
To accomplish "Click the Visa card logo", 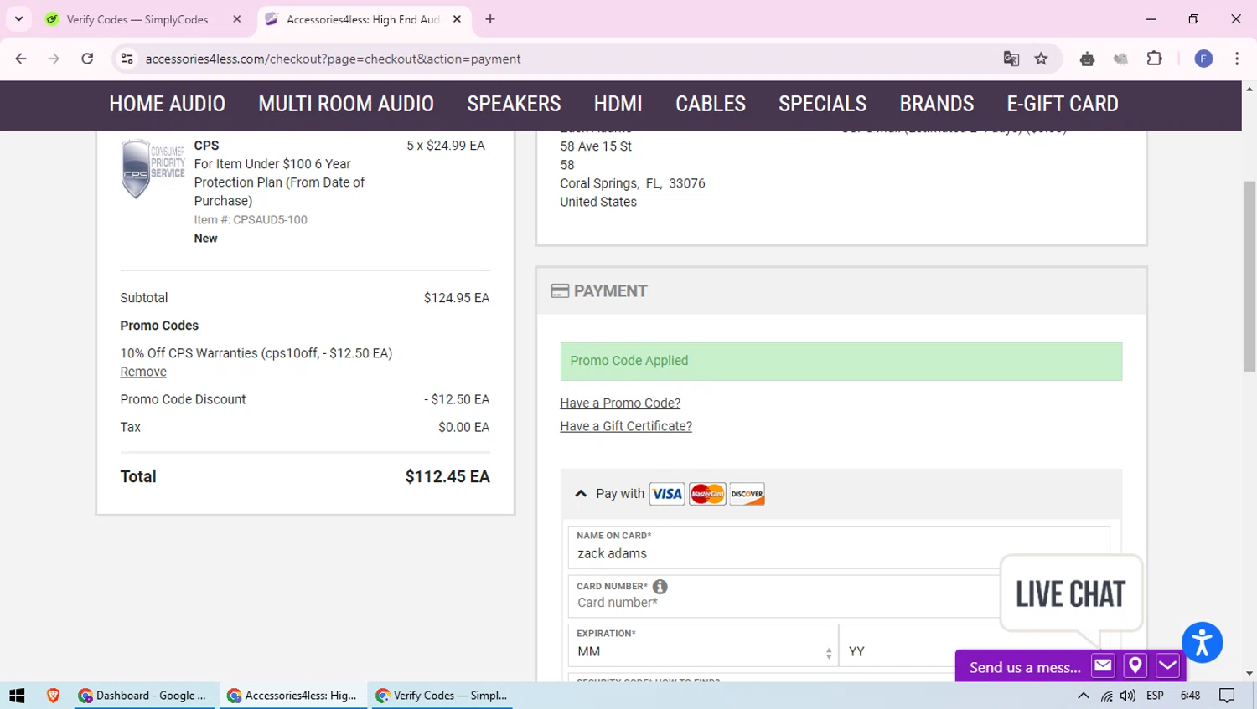I will tap(667, 494).
